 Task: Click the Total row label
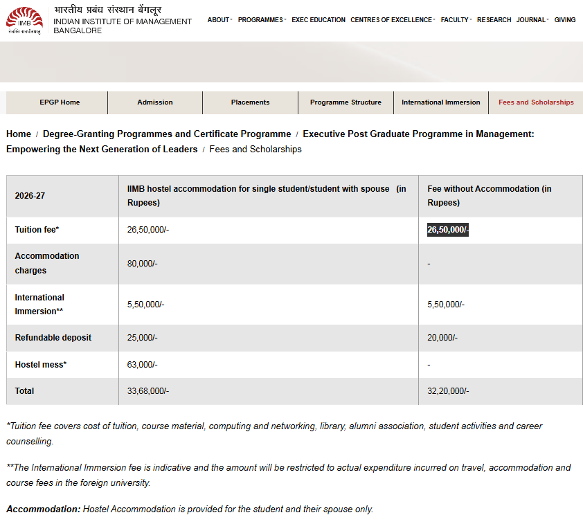pyautogui.click(x=24, y=391)
